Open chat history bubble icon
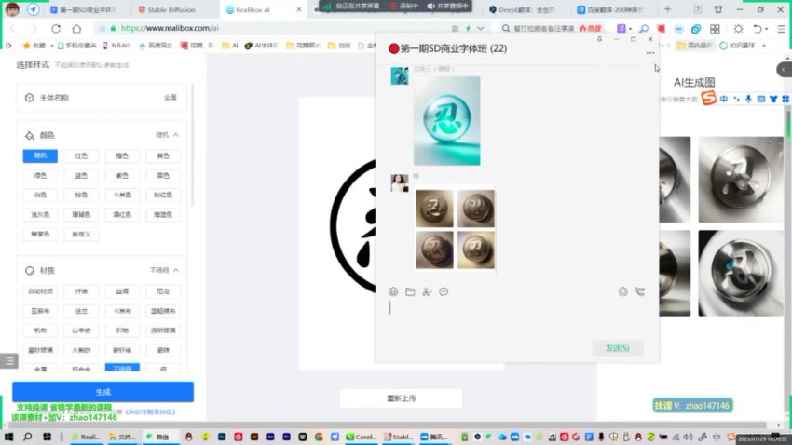 pos(444,291)
